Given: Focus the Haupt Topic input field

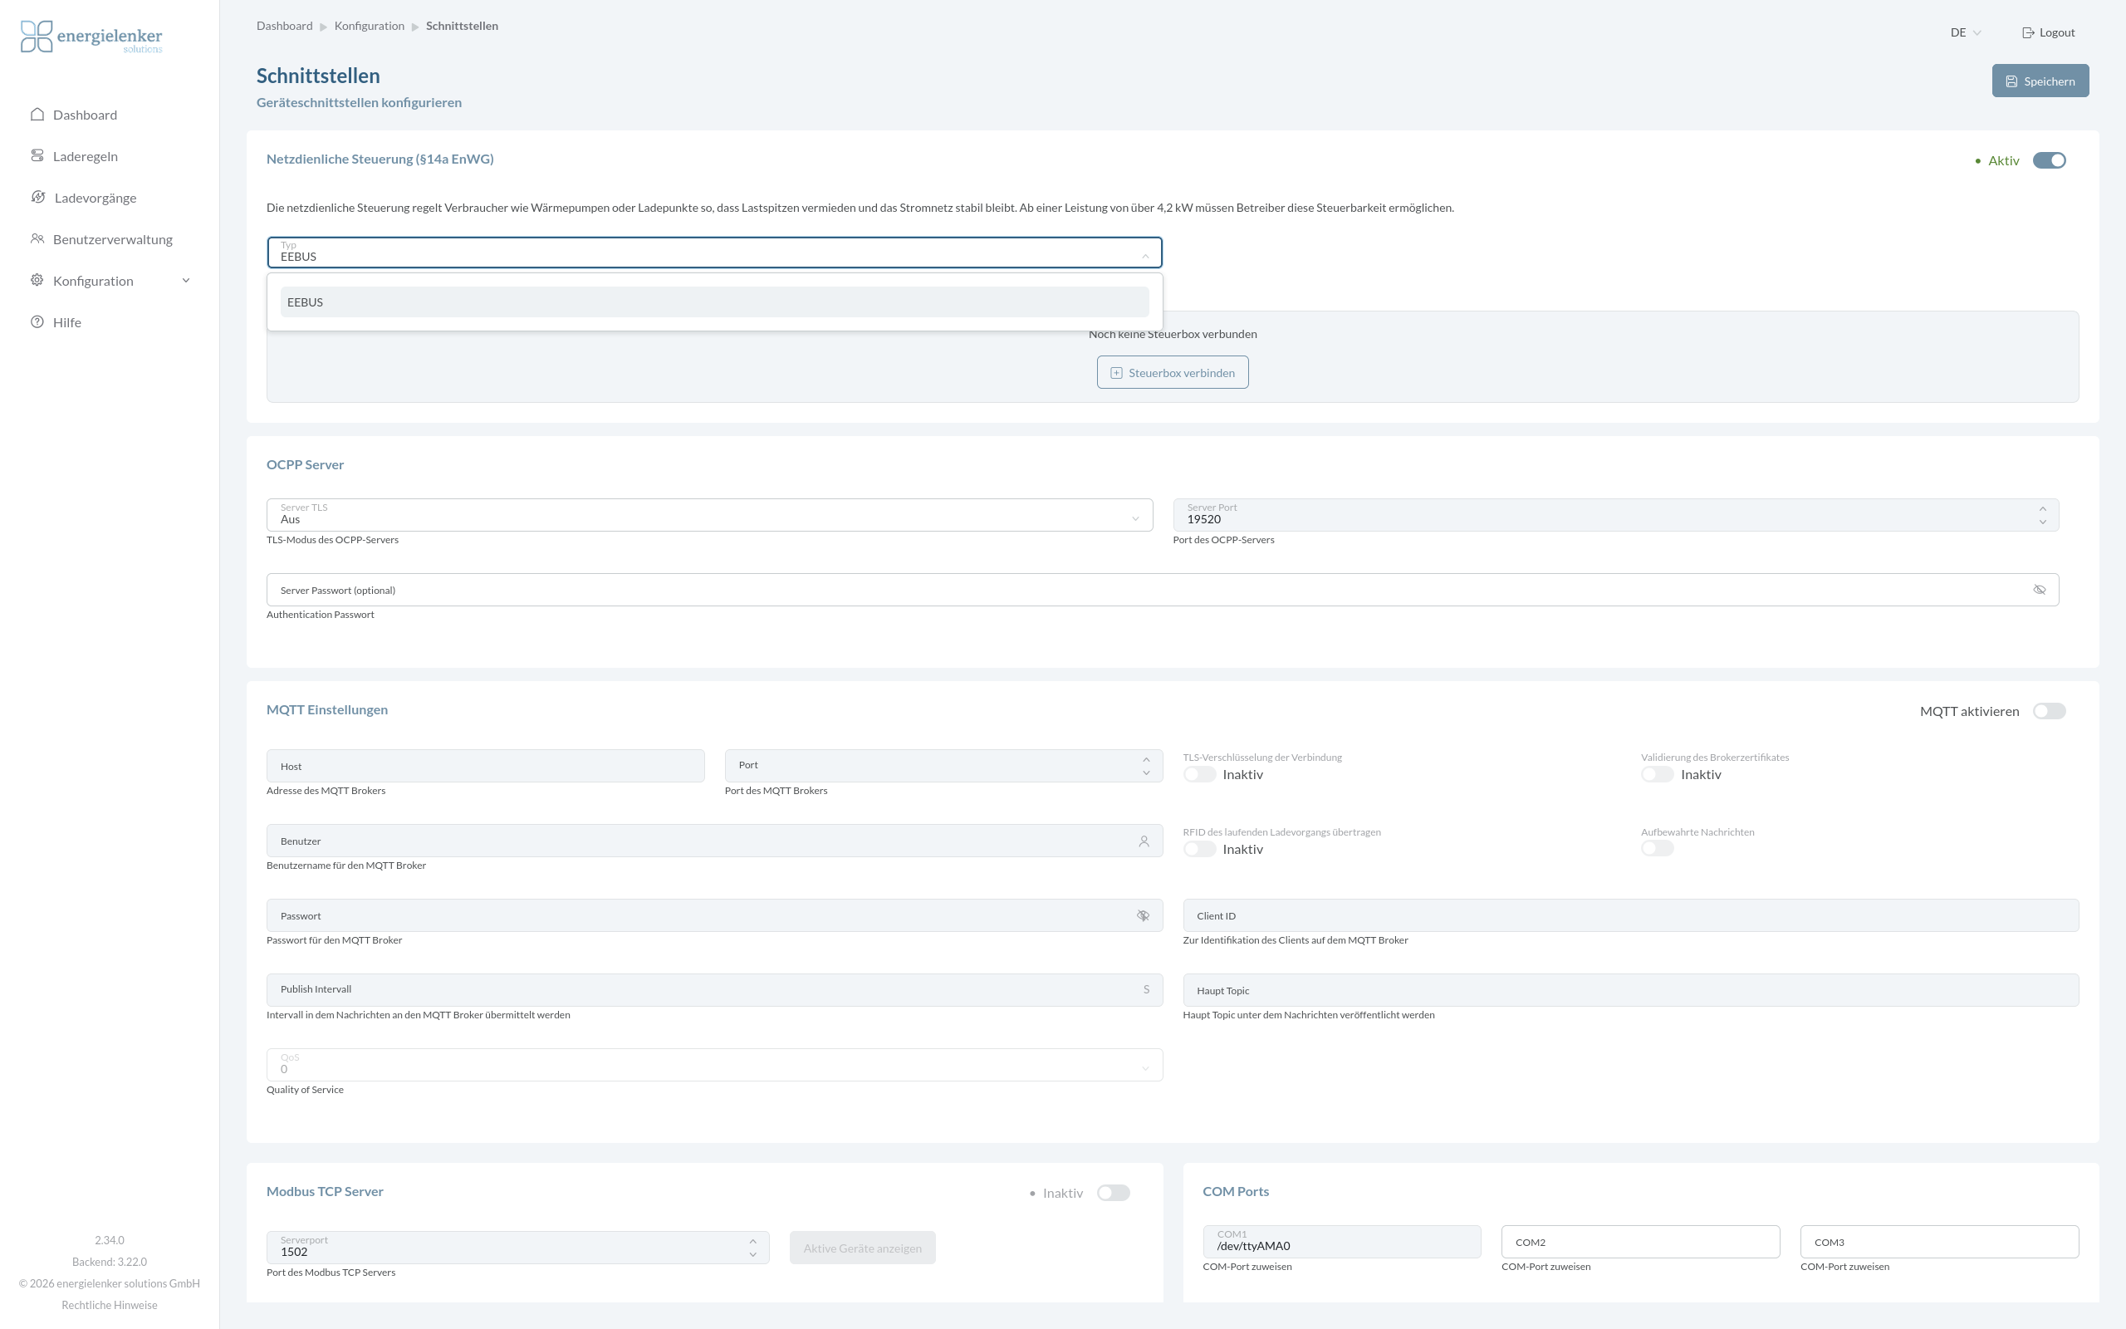Looking at the screenshot, I should [x=1630, y=990].
